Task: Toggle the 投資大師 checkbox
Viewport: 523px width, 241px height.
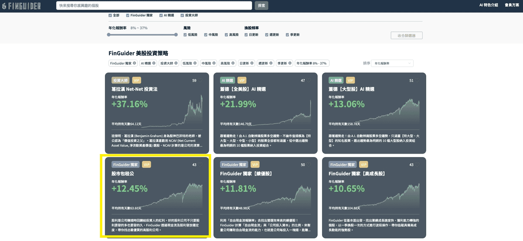Action: pyautogui.click(x=182, y=15)
